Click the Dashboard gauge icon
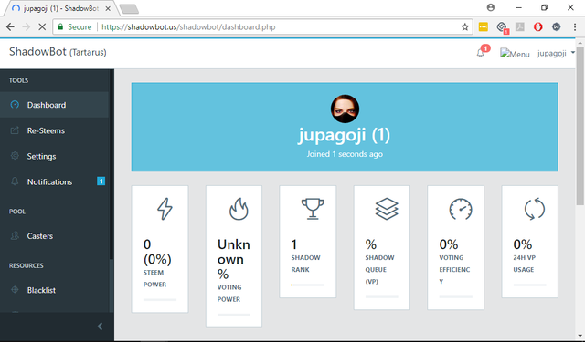This screenshot has height=342, width=585. (15, 105)
